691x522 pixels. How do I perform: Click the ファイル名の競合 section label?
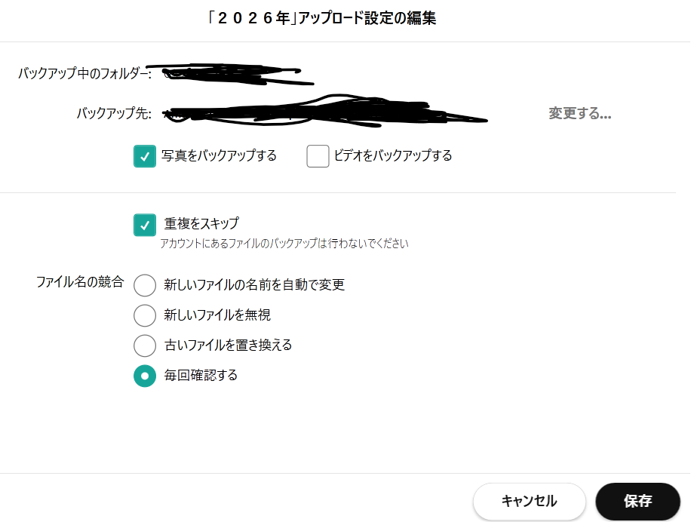[80, 282]
